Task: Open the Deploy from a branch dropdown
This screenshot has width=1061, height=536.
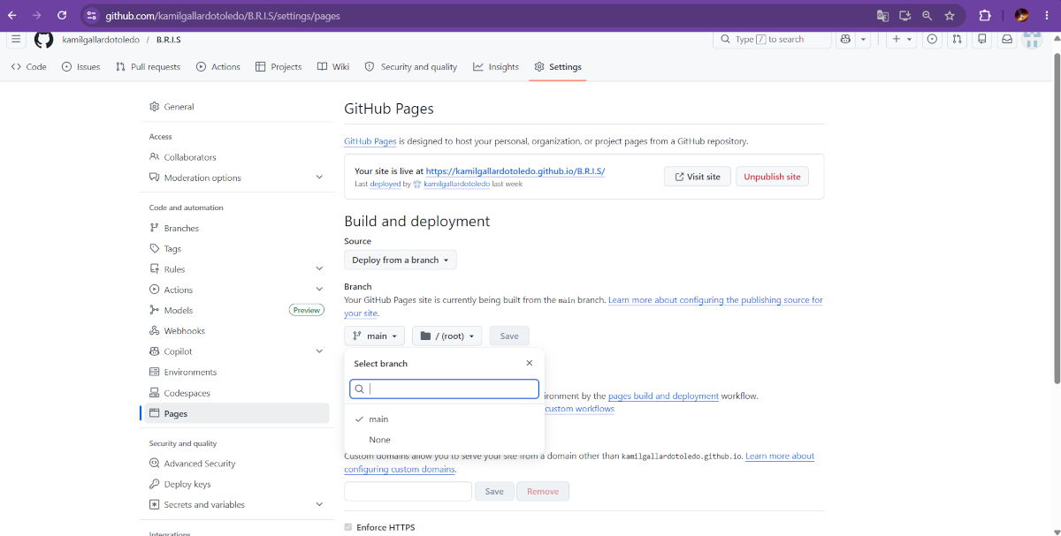Action: (401, 260)
